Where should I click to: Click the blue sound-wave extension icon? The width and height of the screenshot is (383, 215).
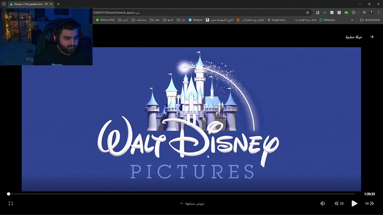click(325, 13)
